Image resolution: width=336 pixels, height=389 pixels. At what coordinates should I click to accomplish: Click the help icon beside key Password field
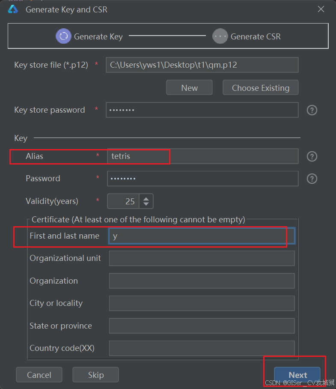click(312, 179)
